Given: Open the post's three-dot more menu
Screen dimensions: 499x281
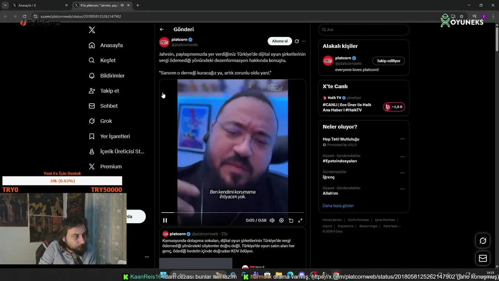Looking at the screenshot, I should pos(304,41).
